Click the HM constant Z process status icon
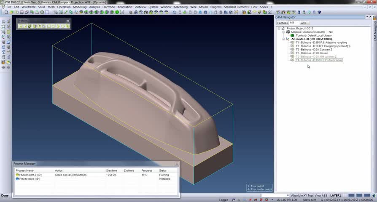The height and width of the screenshot is (202, 377). pyautogui.click(x=17, y=175)
